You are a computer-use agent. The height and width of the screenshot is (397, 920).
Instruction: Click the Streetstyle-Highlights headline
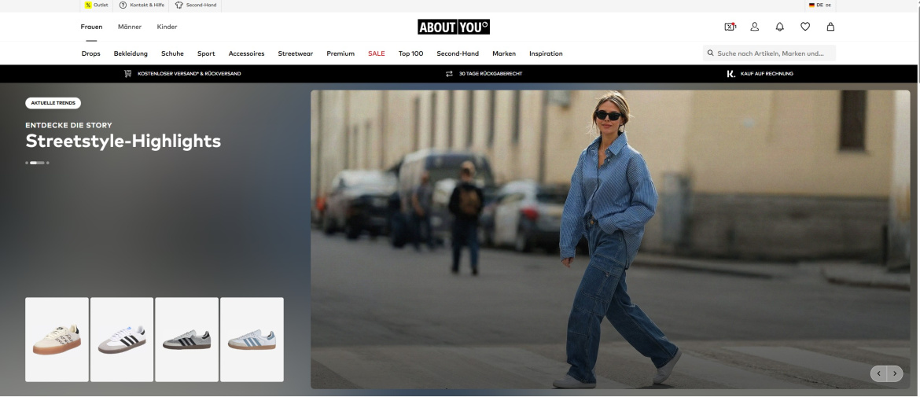coord(123,142)
